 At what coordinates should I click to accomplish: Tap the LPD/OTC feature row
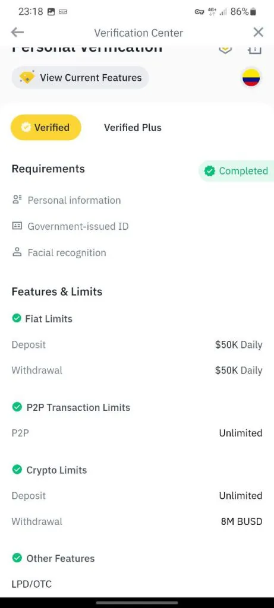(x=137, y=584)
